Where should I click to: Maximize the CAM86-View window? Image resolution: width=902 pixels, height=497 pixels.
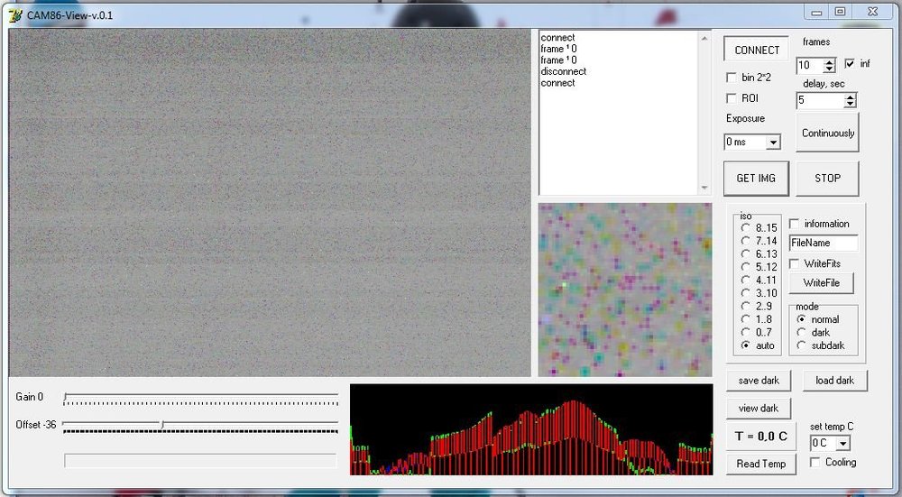[x=841, y=12]
